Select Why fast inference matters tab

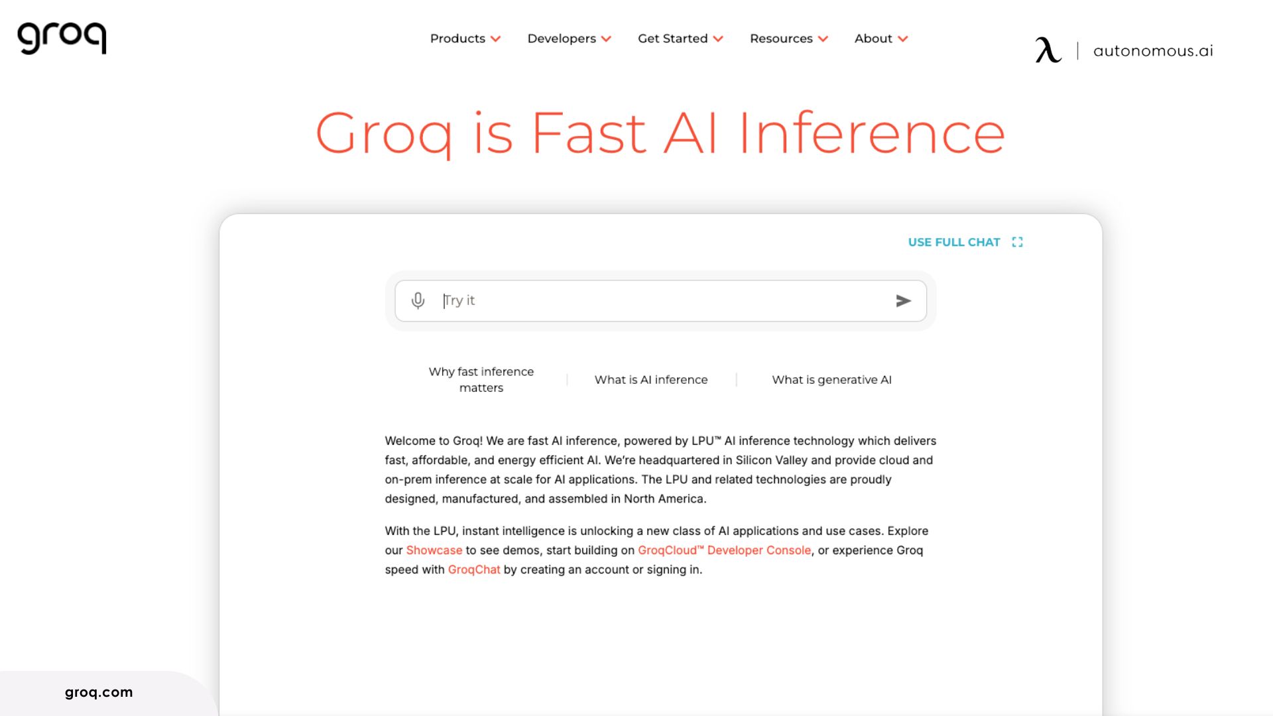pos(481,379)
